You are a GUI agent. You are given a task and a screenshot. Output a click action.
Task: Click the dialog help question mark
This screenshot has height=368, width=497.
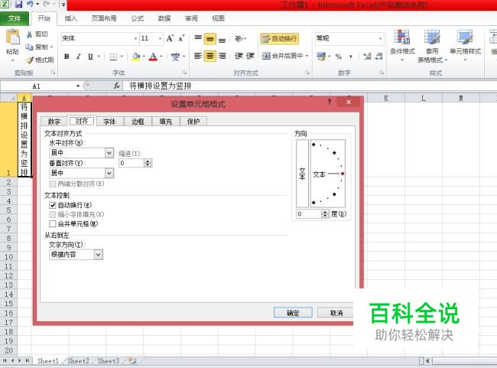(x=330, y=102)
